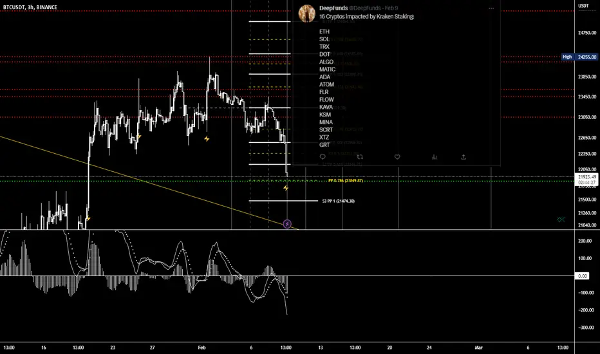Click the share icon under the tweet
This screenshot has width=600, height=354.
[464, 157]
